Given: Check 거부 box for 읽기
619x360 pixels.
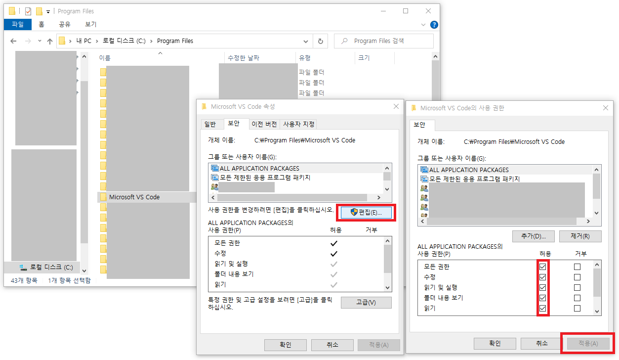Looking at the screenshot, I should coord(577,308).
